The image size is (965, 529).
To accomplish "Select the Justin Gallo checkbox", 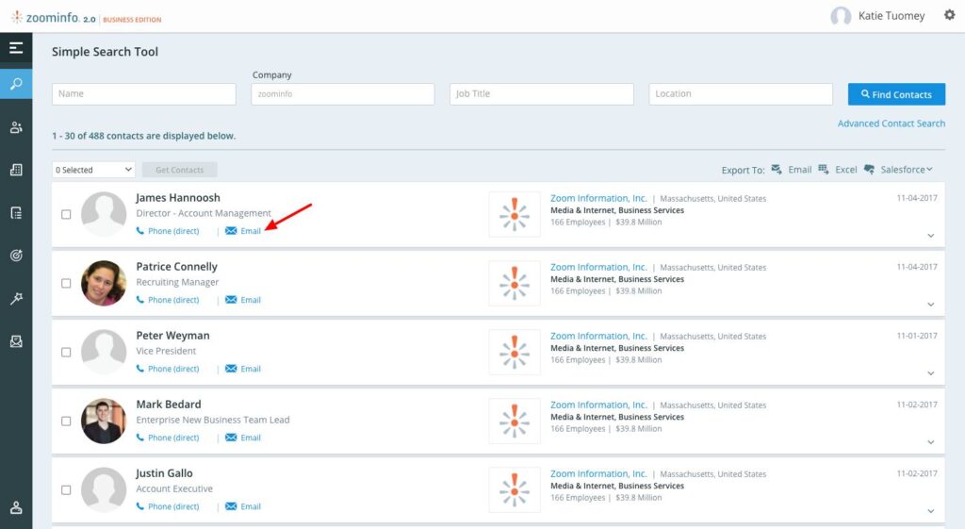I will (66, 490).
